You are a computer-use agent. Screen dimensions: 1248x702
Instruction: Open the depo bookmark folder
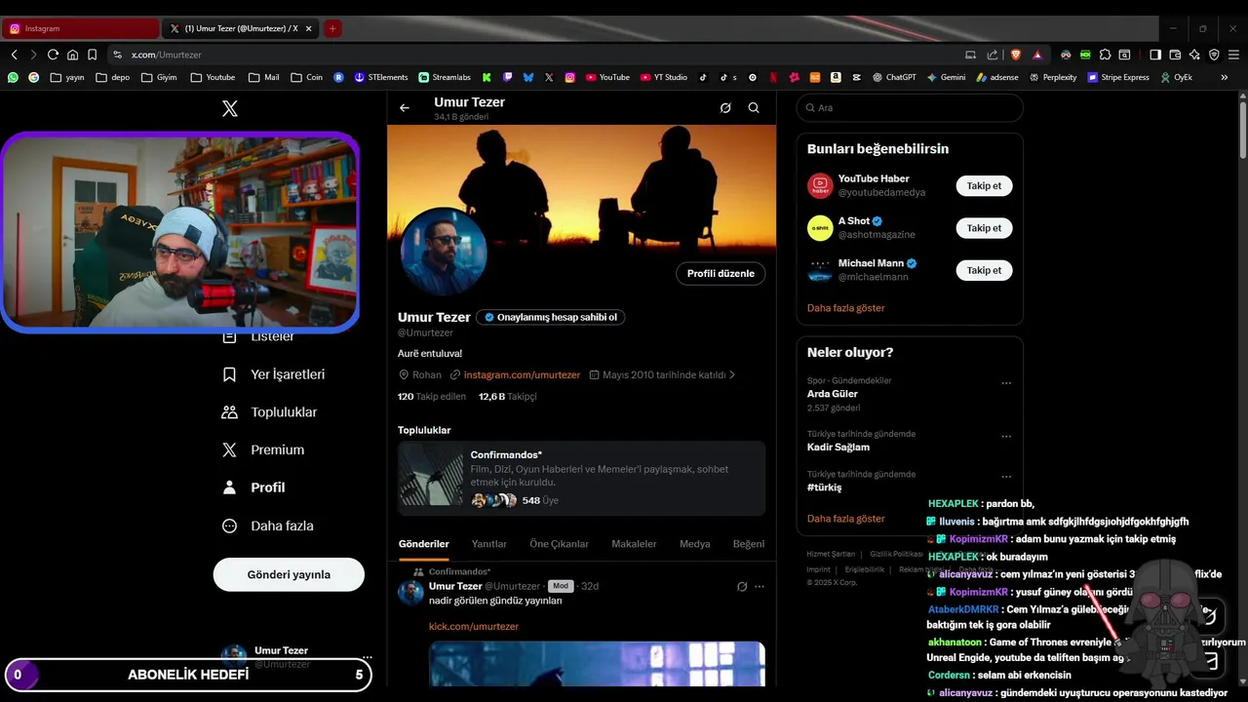112,77
